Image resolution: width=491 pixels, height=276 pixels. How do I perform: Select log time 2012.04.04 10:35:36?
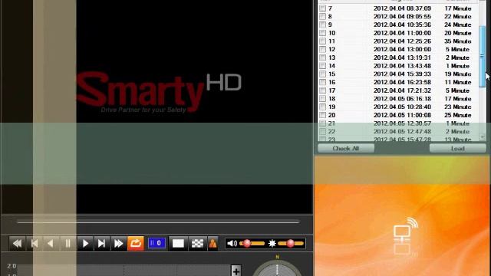(402, 25)
